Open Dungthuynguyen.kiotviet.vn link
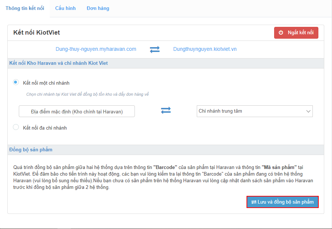 coord(205,49)
